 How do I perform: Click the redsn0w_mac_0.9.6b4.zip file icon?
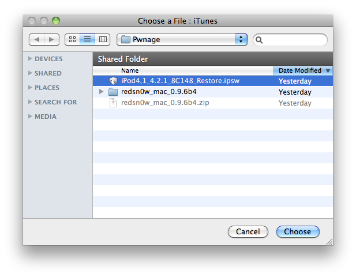pos(113,103)
